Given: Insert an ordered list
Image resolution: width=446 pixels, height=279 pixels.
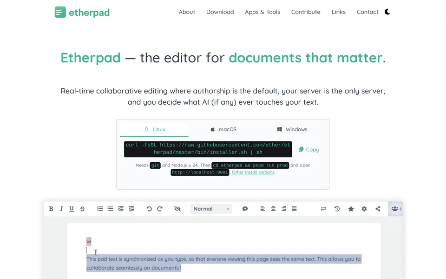Looking at the screenshot, I should (x=100, y=209).
